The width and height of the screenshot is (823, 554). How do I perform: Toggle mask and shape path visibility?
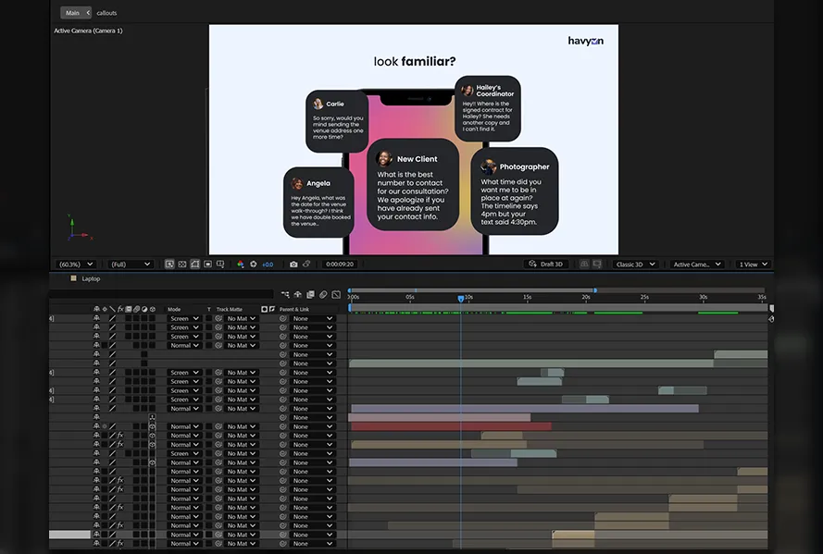click(x=194, y=265)
